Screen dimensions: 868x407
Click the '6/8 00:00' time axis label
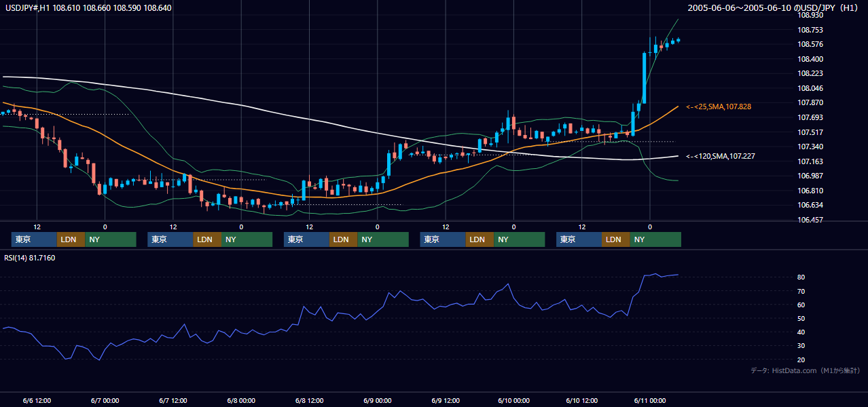[241, 400]
